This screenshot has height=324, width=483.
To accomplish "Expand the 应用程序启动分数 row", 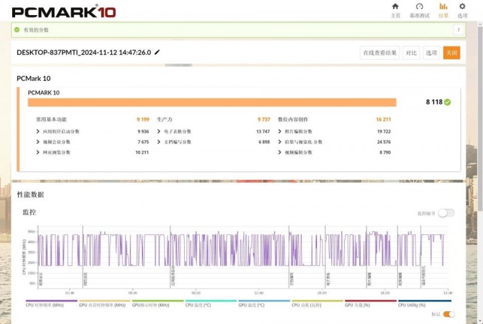I will point(39,131).
